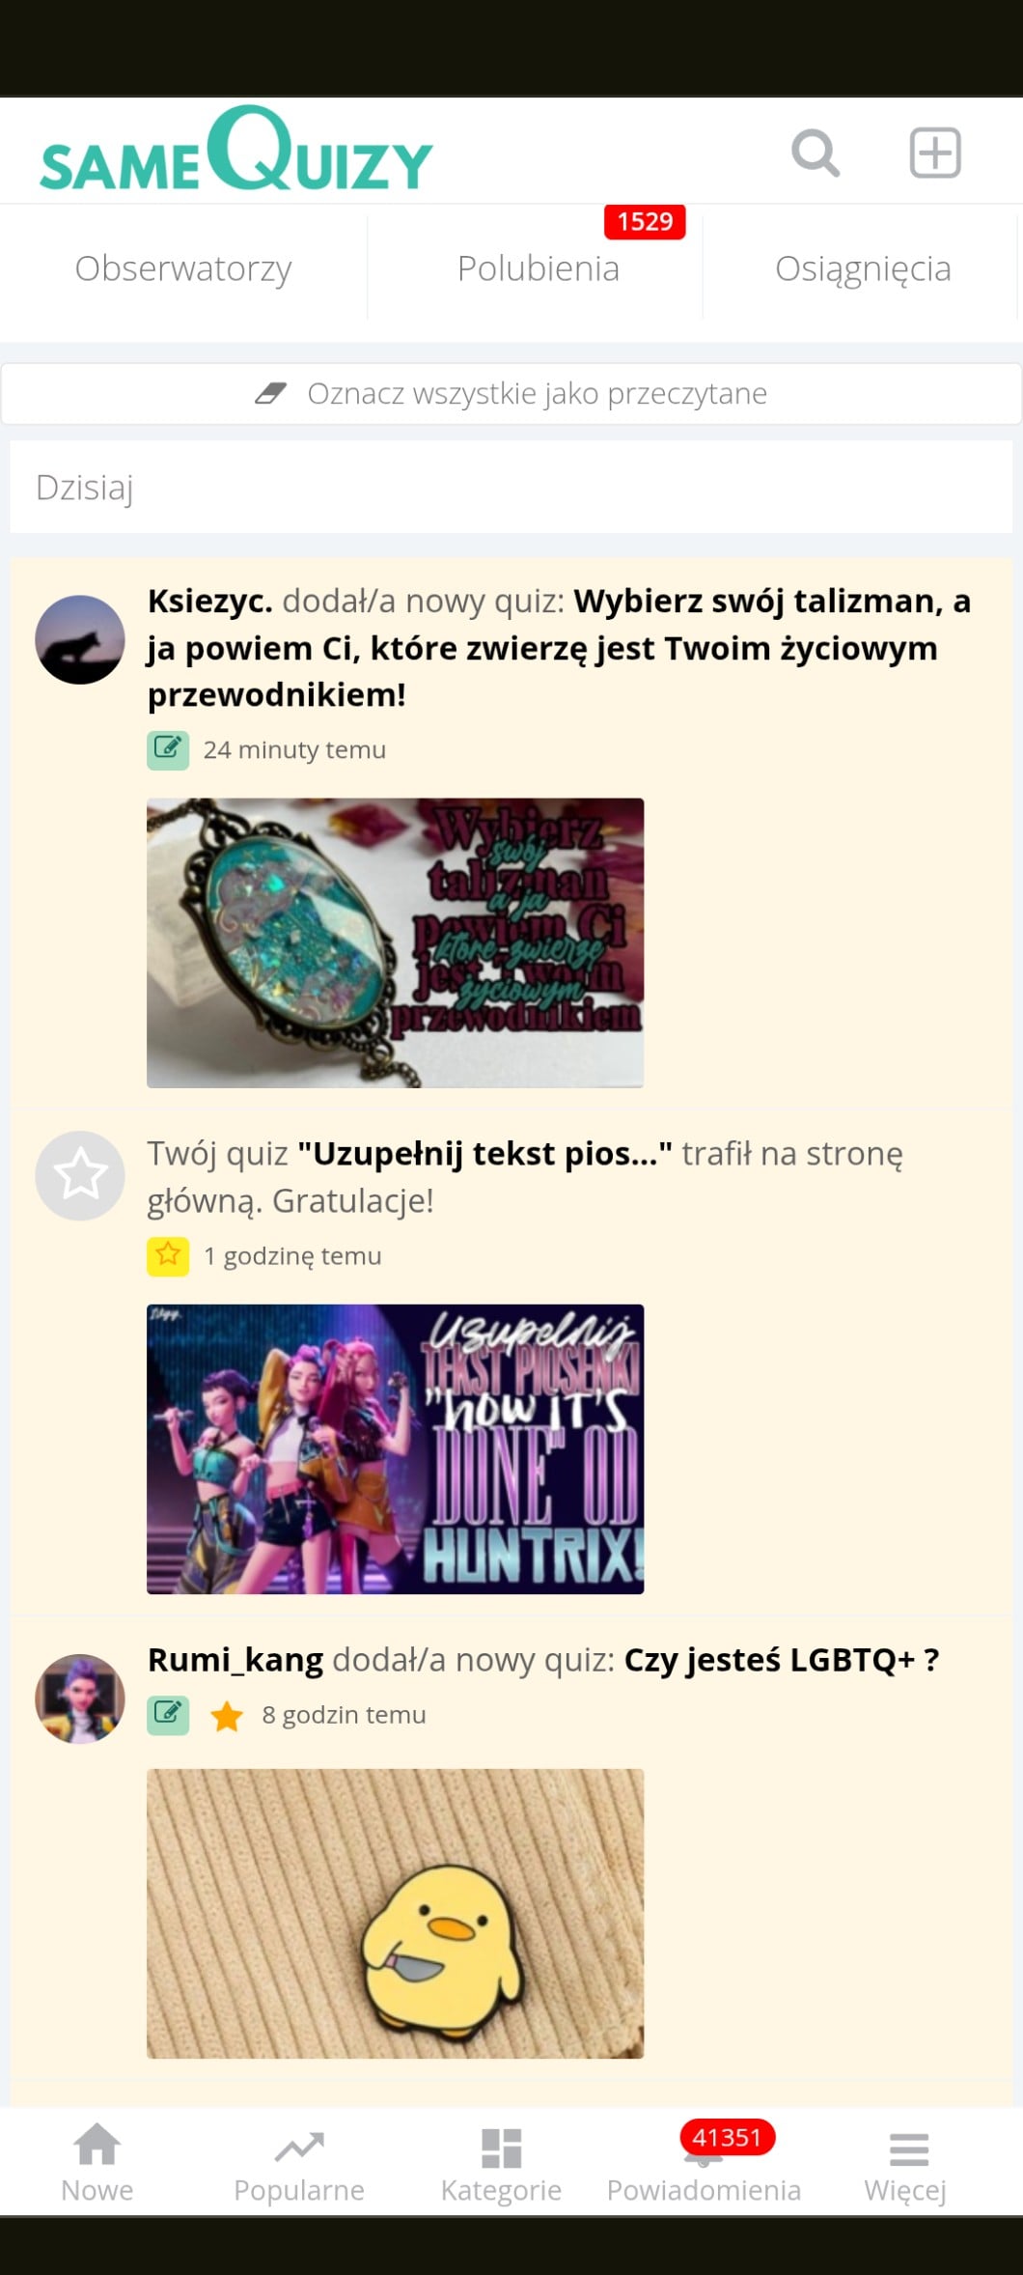Viewport: 1023px width, 2275px height.
Task: Click Ksiezyc. wolf avatar
Action: 80,639
